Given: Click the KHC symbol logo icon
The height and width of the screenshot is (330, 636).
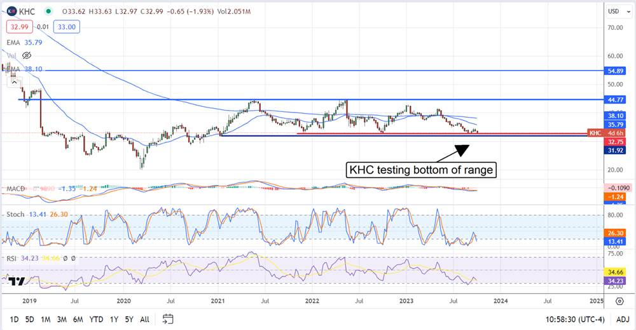Looking at the screenshot, I should (x=12, y=11).
